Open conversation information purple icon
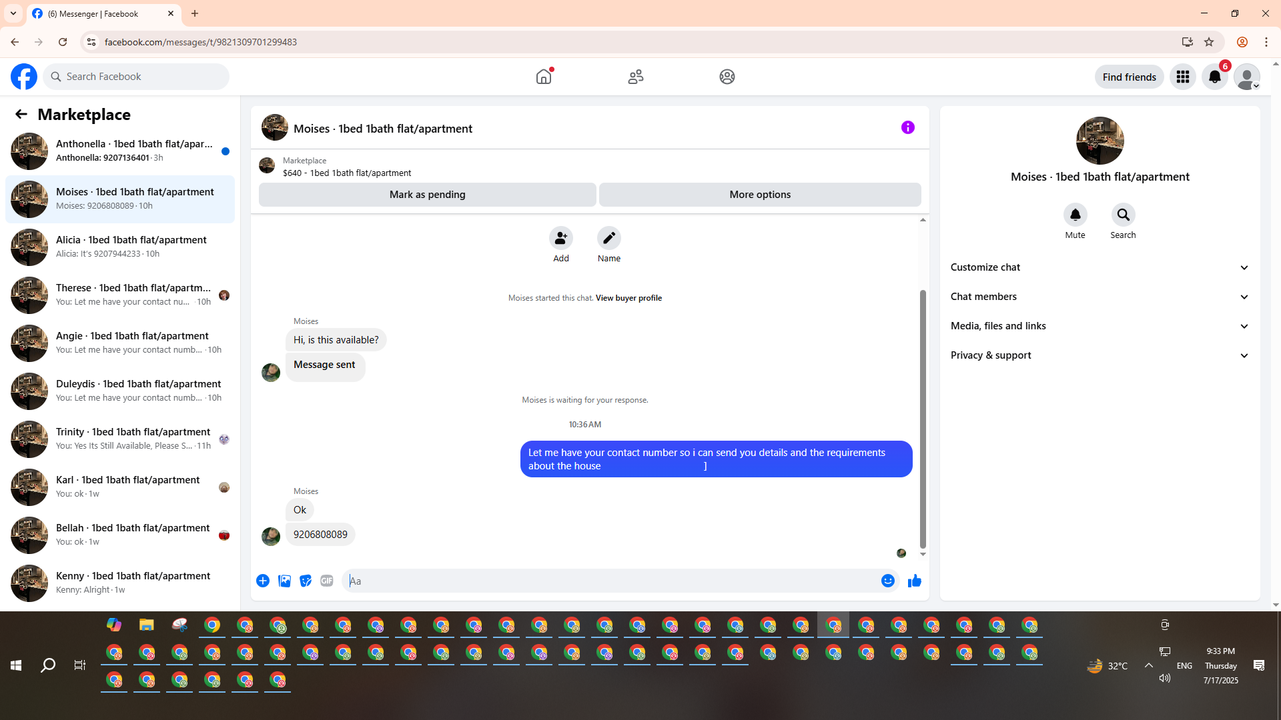The height and width of the screenshot is (720, 1281). pos(908,127)
